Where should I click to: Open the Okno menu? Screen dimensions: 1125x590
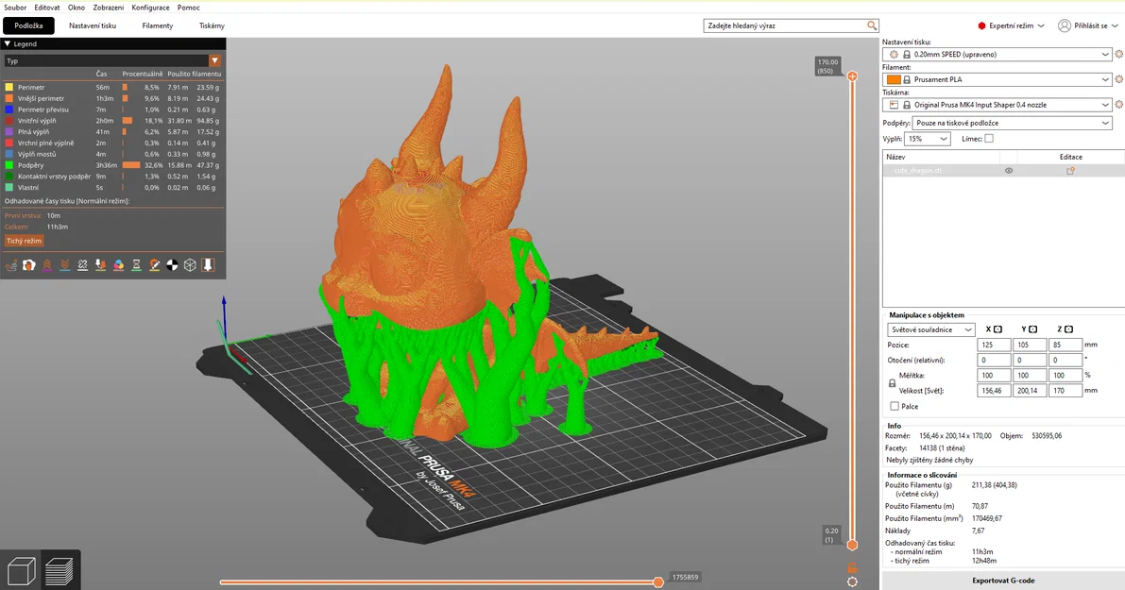coord(77,8)
